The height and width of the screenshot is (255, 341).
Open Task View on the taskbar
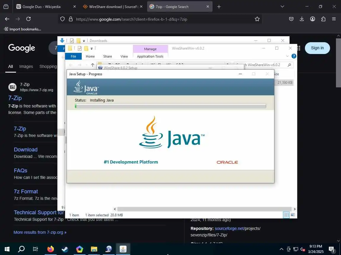36,249
